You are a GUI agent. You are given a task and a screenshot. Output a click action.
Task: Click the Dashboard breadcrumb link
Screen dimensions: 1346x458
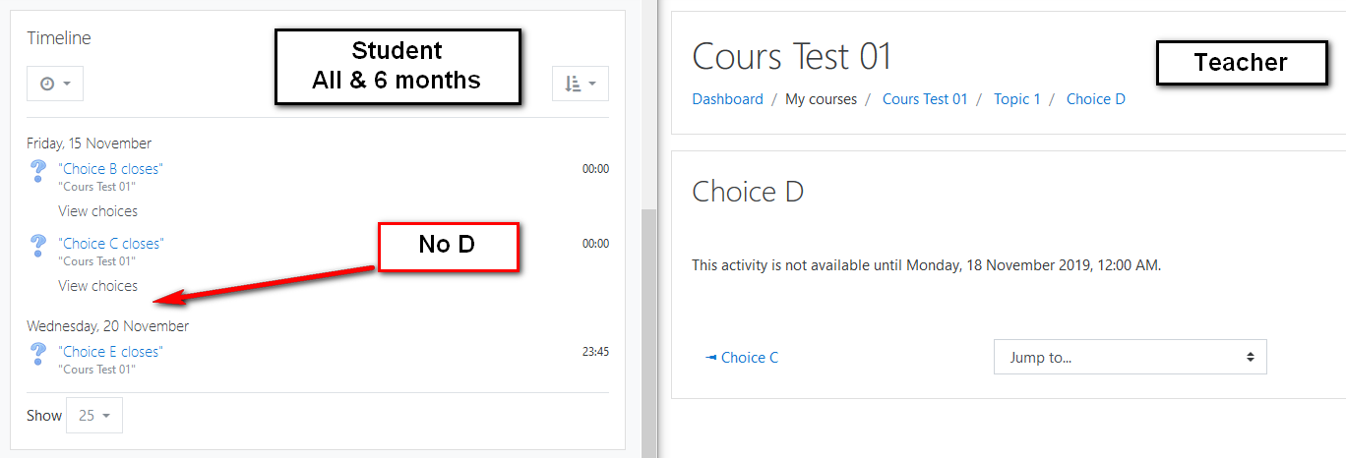click(x=728, y=99)
